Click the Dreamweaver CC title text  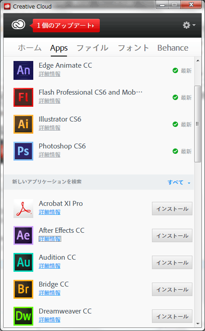pos(65,311)
